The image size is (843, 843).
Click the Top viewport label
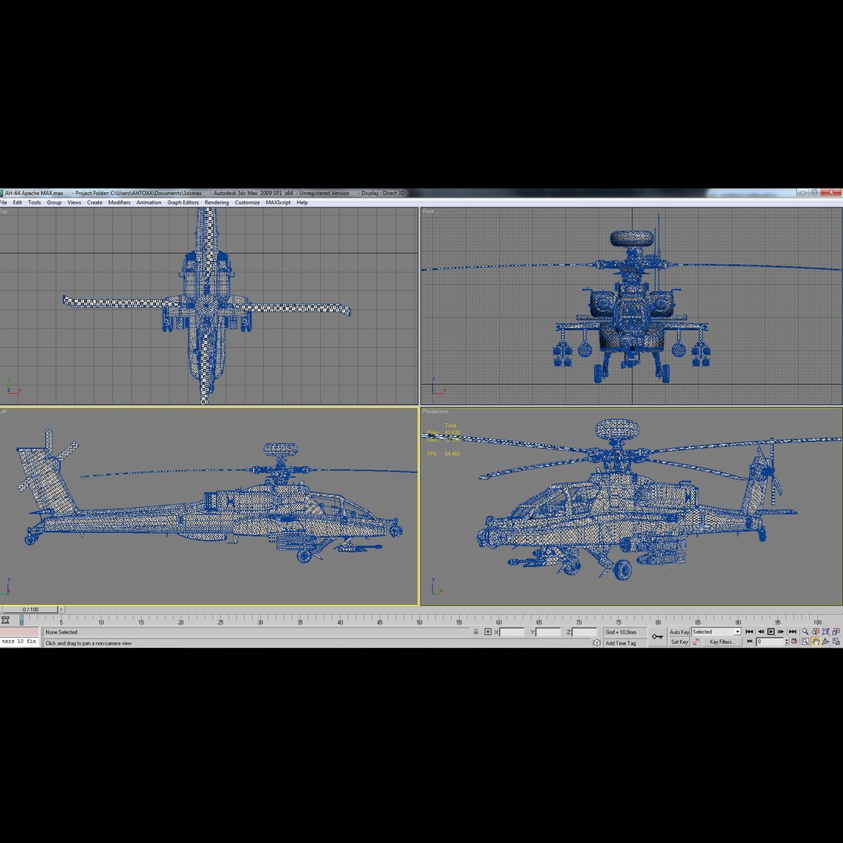(3, 212)
